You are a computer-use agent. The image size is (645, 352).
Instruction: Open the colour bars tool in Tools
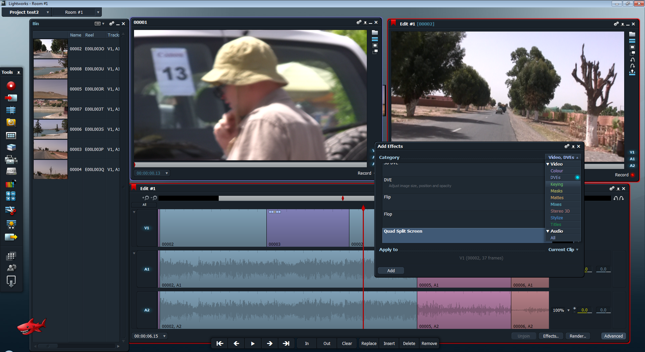click(11, 184)
